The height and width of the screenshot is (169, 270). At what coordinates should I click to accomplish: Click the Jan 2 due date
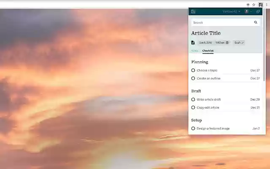256,128
